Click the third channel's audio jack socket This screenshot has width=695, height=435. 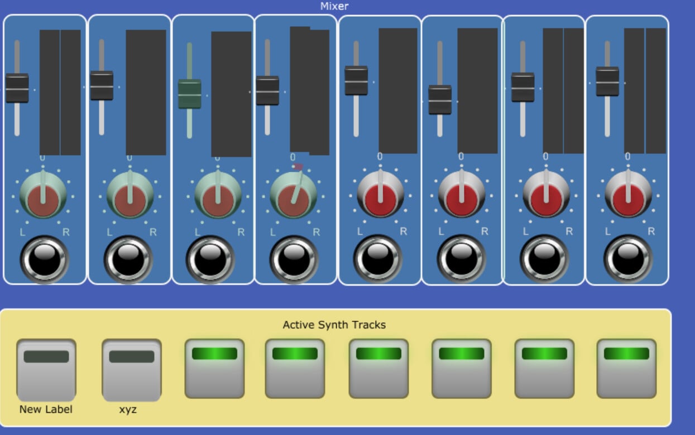[x=210, y=260]
